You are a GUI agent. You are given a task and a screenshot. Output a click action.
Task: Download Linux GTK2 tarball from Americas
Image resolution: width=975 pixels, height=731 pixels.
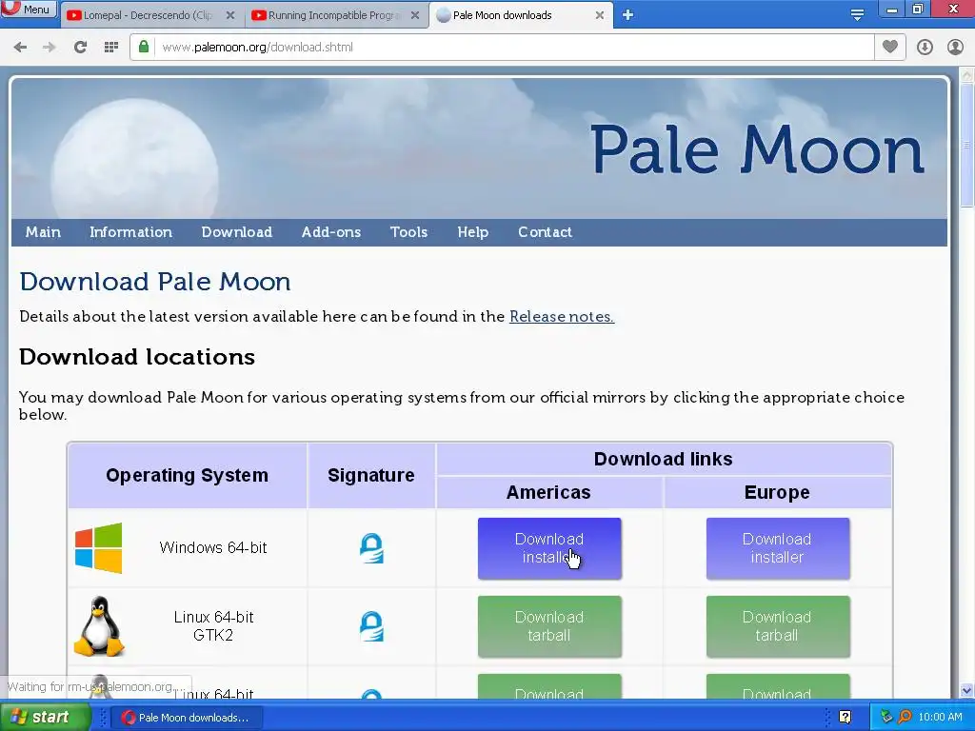coord(549,626)
